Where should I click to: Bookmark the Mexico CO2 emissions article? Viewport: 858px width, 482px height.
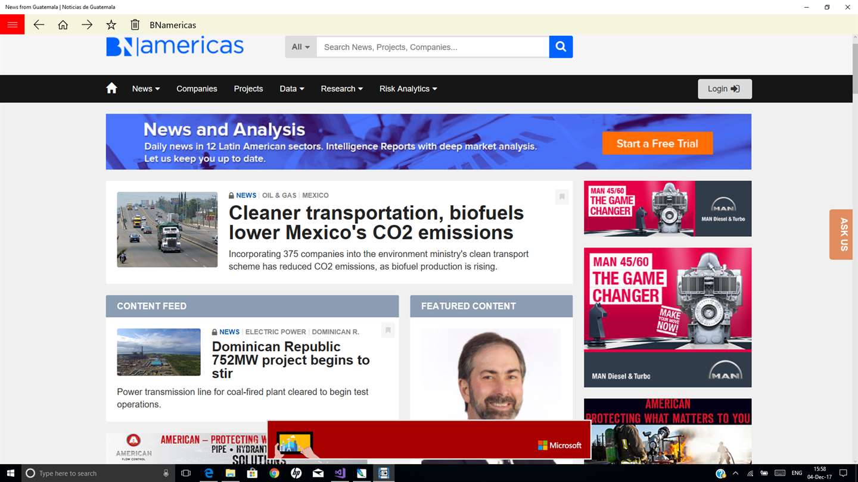[x=561, y=196]
